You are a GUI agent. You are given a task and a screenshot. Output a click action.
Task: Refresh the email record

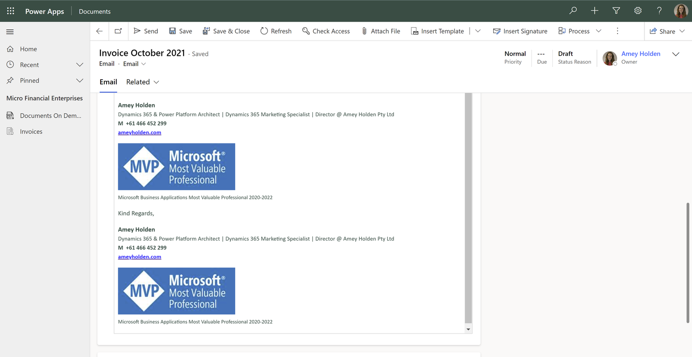[275, 31]
